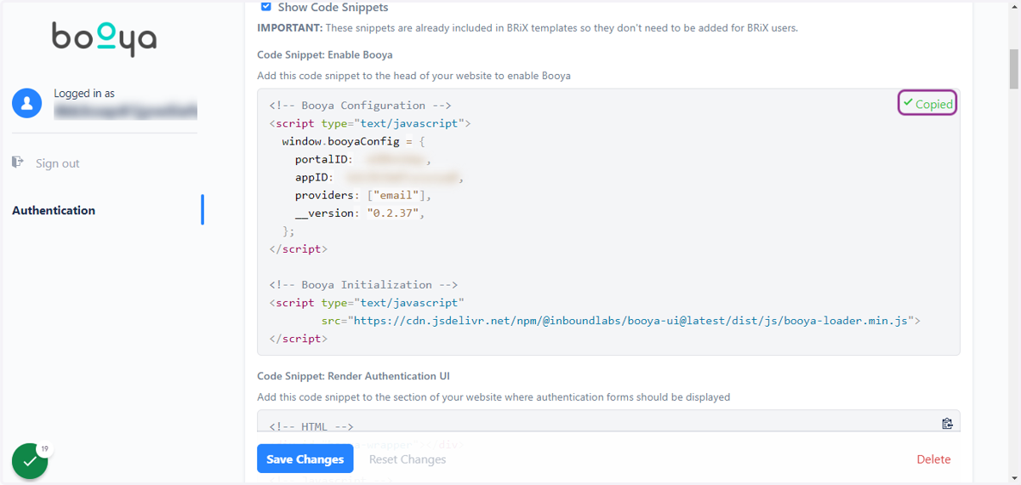The height and width of the screenshot is (485, 1021).
Task: Click the appID line in code
Action: coord(379,177)
